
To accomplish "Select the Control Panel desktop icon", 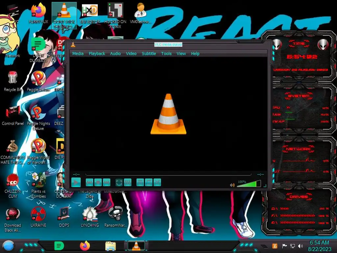I will [13, 116].
